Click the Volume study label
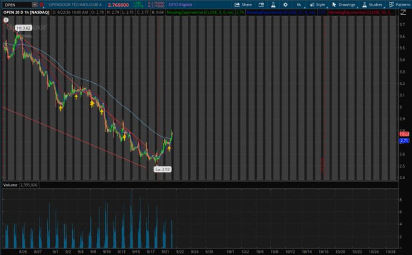This screenshot has height=255, width=412. tap(10, 185)
